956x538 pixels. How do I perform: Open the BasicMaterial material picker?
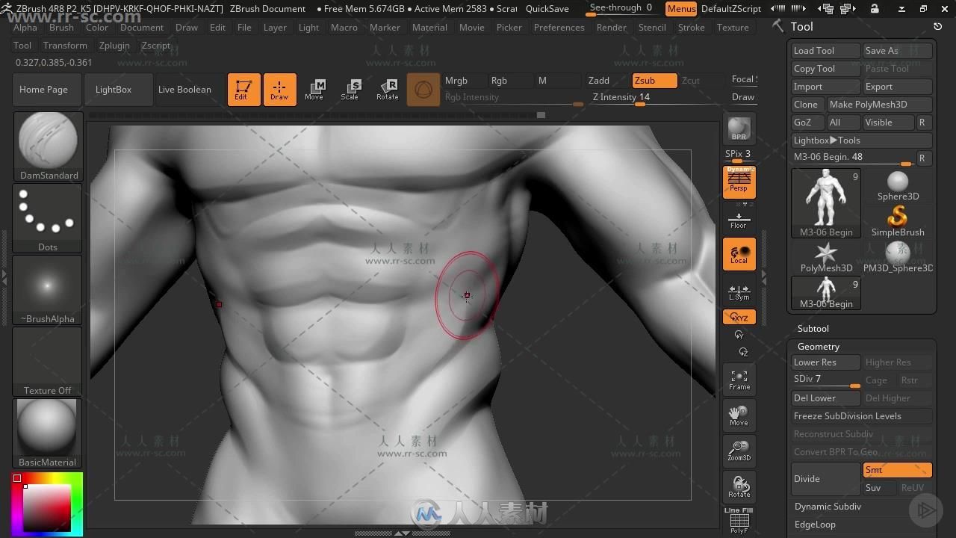(48, 433)
